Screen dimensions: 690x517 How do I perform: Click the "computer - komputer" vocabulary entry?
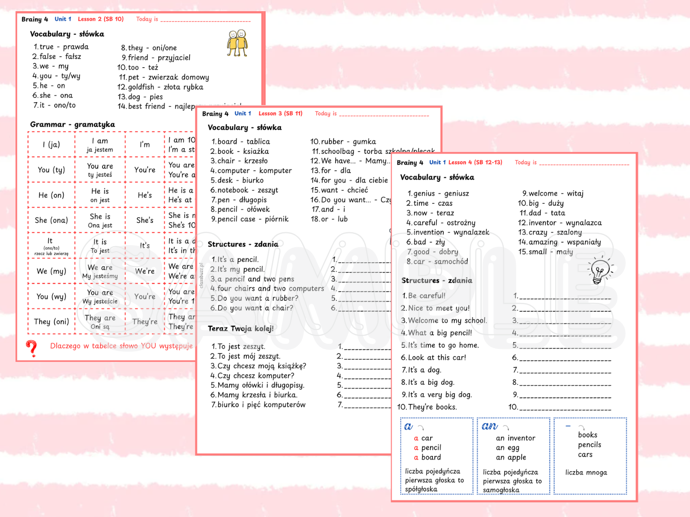[251, 171]
